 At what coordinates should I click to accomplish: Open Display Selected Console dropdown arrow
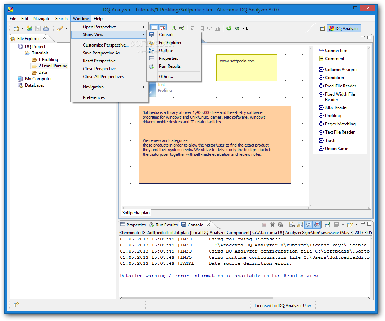[x=343, y=225]
